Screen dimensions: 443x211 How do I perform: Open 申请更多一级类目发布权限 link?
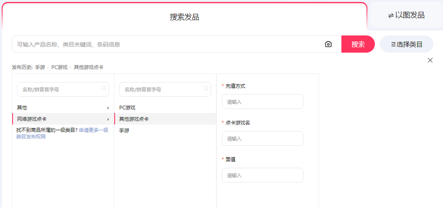point(94,130)
